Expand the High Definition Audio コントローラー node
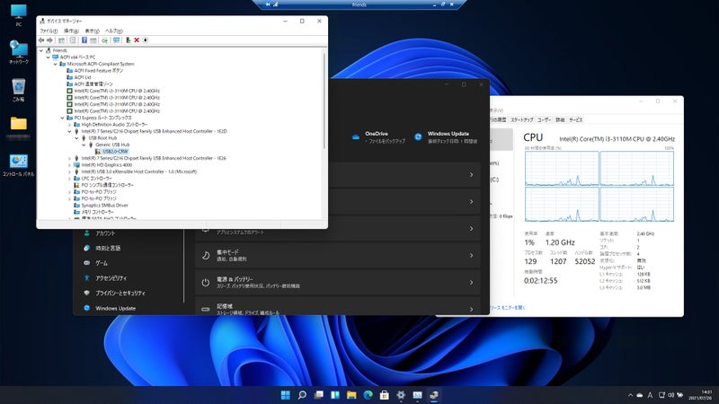 tap(69, 125)
